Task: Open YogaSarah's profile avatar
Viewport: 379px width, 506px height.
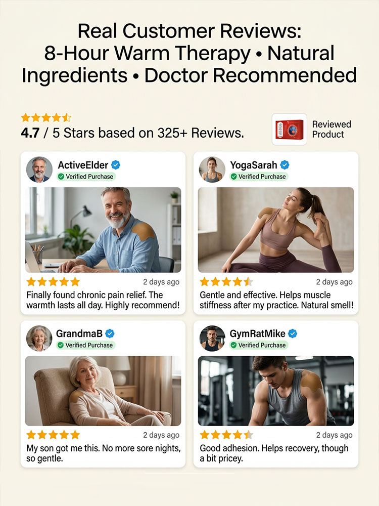Action: click(x=212, y=170)
